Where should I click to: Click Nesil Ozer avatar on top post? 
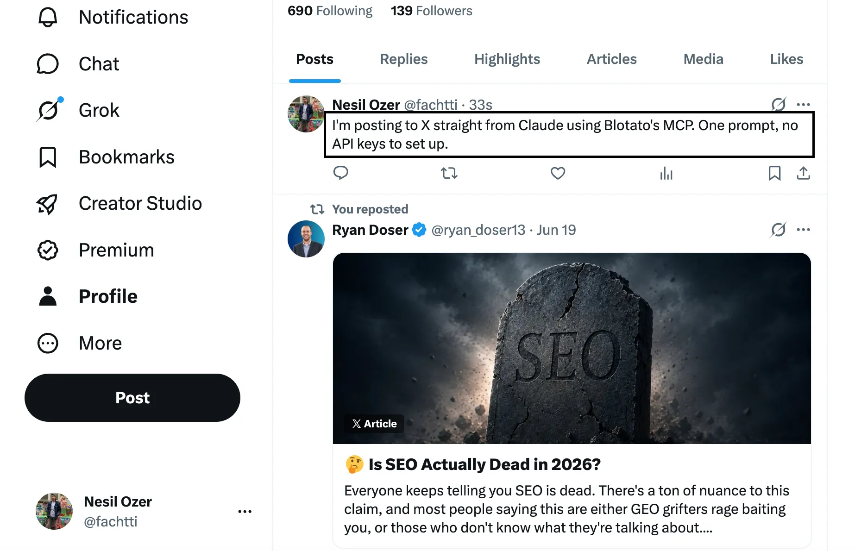[x=306, y=114]
